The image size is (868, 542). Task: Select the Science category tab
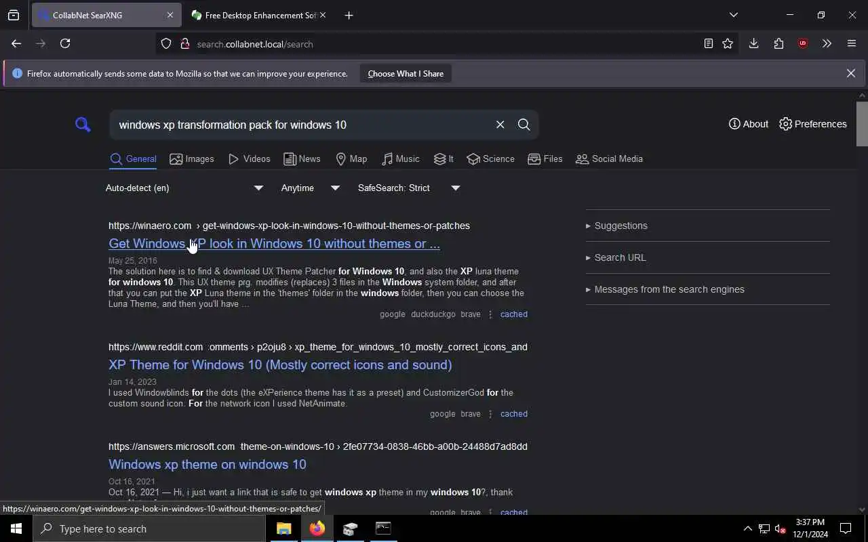click(x=490, y=159)
